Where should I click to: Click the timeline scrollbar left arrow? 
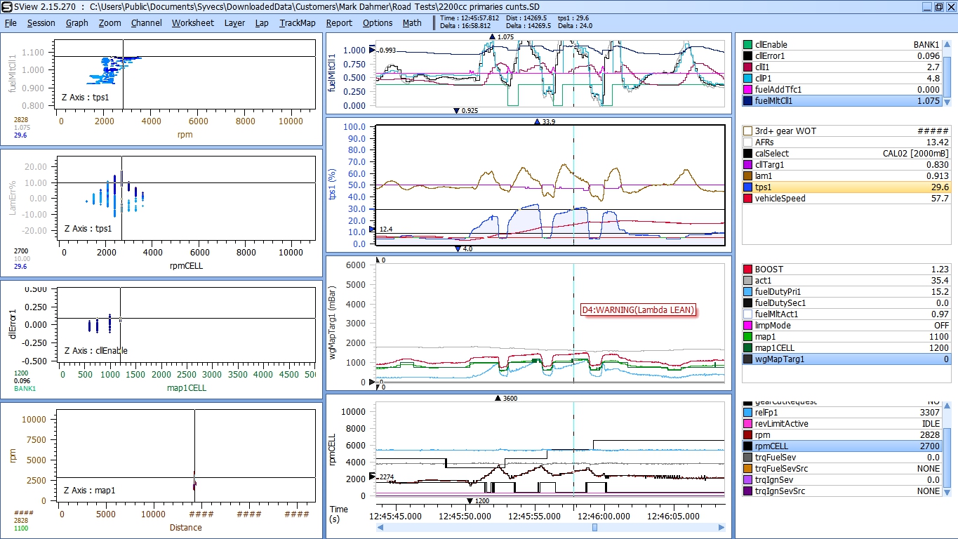coord(380,527)
